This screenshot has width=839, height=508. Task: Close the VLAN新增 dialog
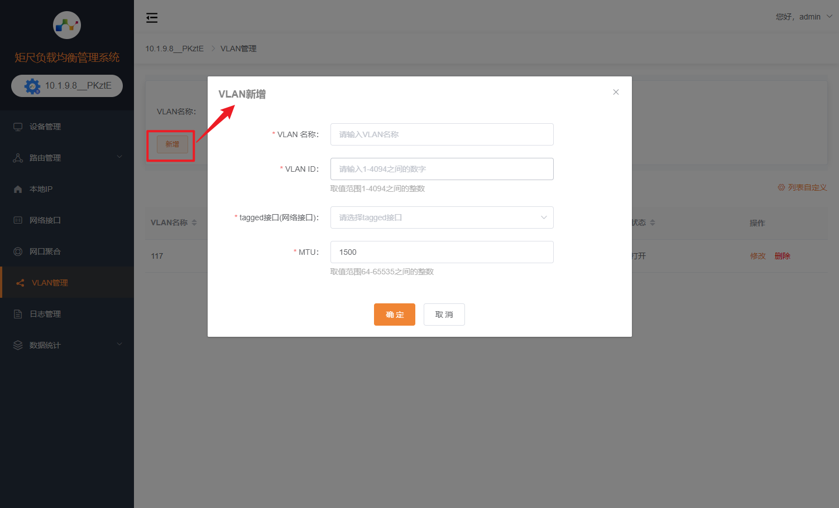click(616, 92)
